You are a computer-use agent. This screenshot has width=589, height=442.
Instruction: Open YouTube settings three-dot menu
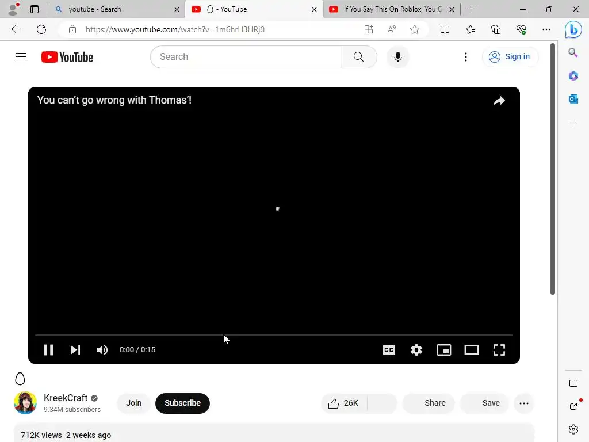pyautogui.click(x=466, y=57)
